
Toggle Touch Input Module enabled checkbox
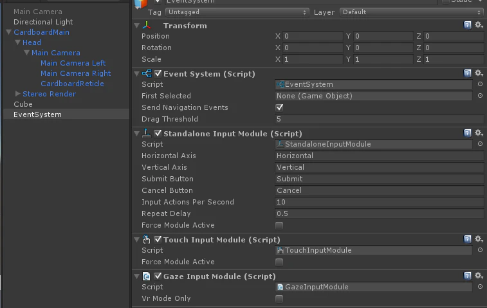tap(158, 239)
